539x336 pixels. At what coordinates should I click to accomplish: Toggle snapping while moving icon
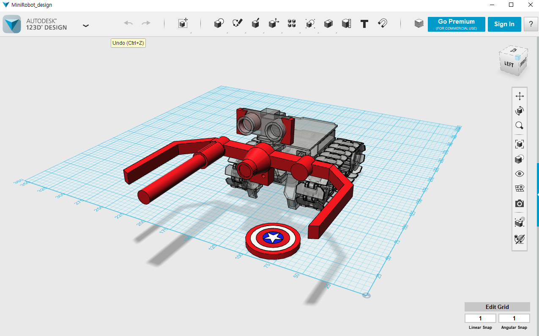[520, 222]
